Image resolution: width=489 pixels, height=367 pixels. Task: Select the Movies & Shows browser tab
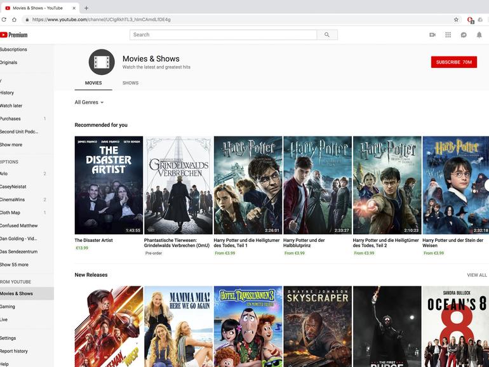click(x=40, y=8)
